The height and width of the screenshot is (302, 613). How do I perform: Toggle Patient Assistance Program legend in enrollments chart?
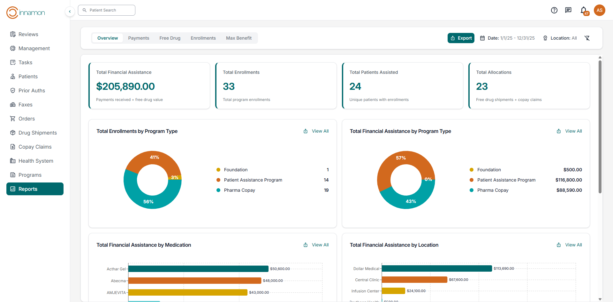[253, 180]
